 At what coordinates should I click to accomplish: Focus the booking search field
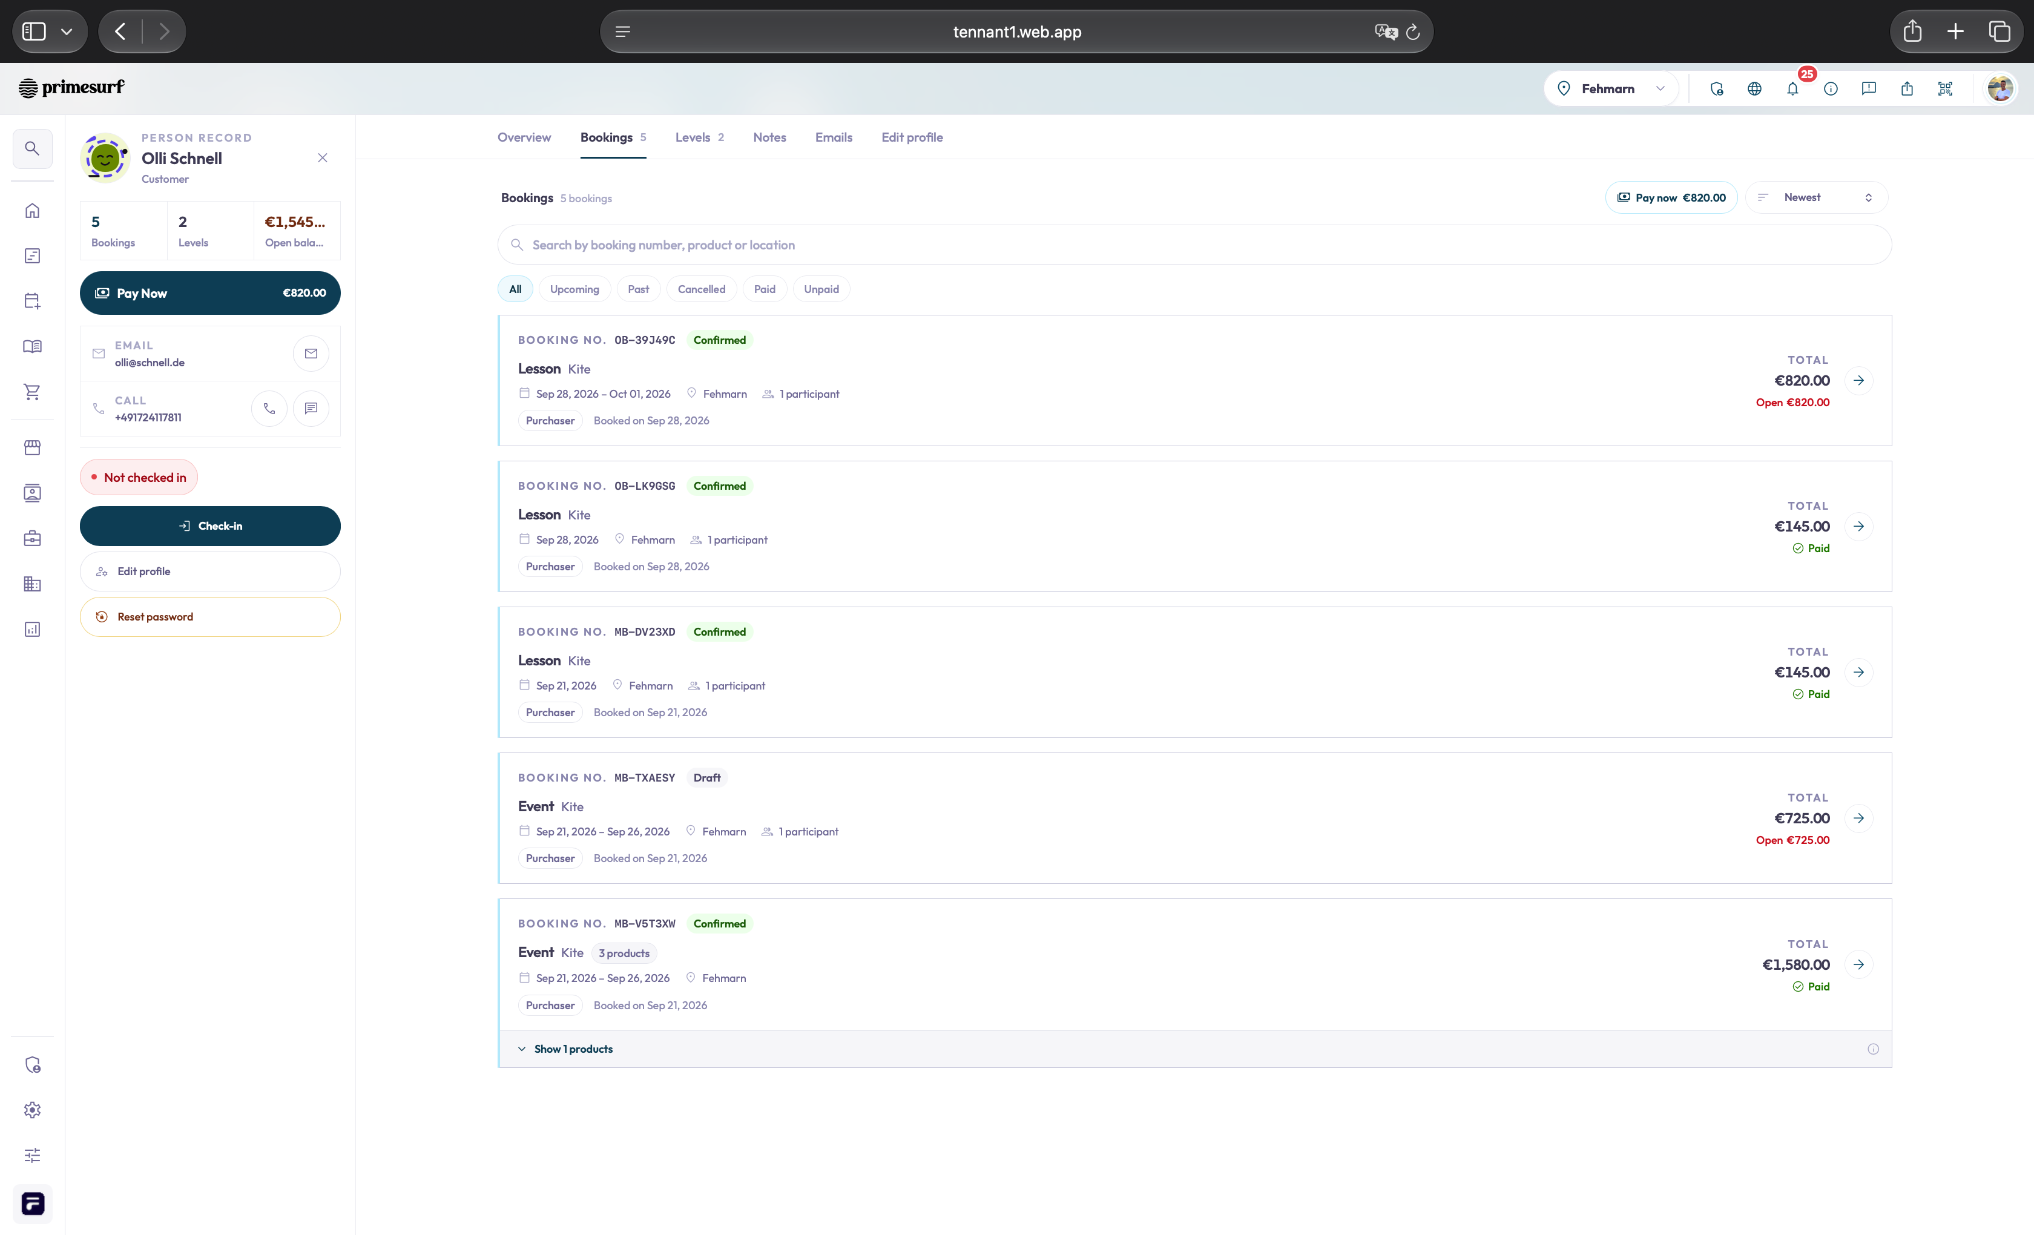(1194, 245)
